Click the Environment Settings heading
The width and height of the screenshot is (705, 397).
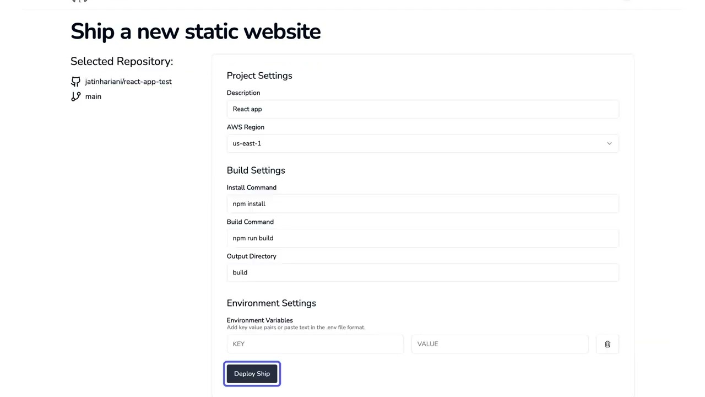[272, 303]
